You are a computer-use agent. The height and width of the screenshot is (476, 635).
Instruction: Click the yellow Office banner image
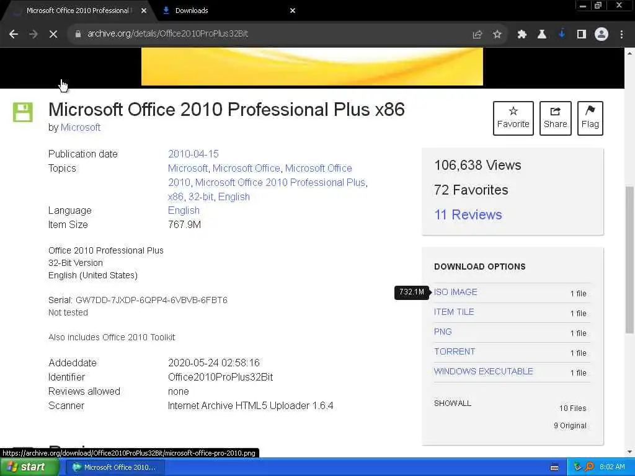point(312,66)
